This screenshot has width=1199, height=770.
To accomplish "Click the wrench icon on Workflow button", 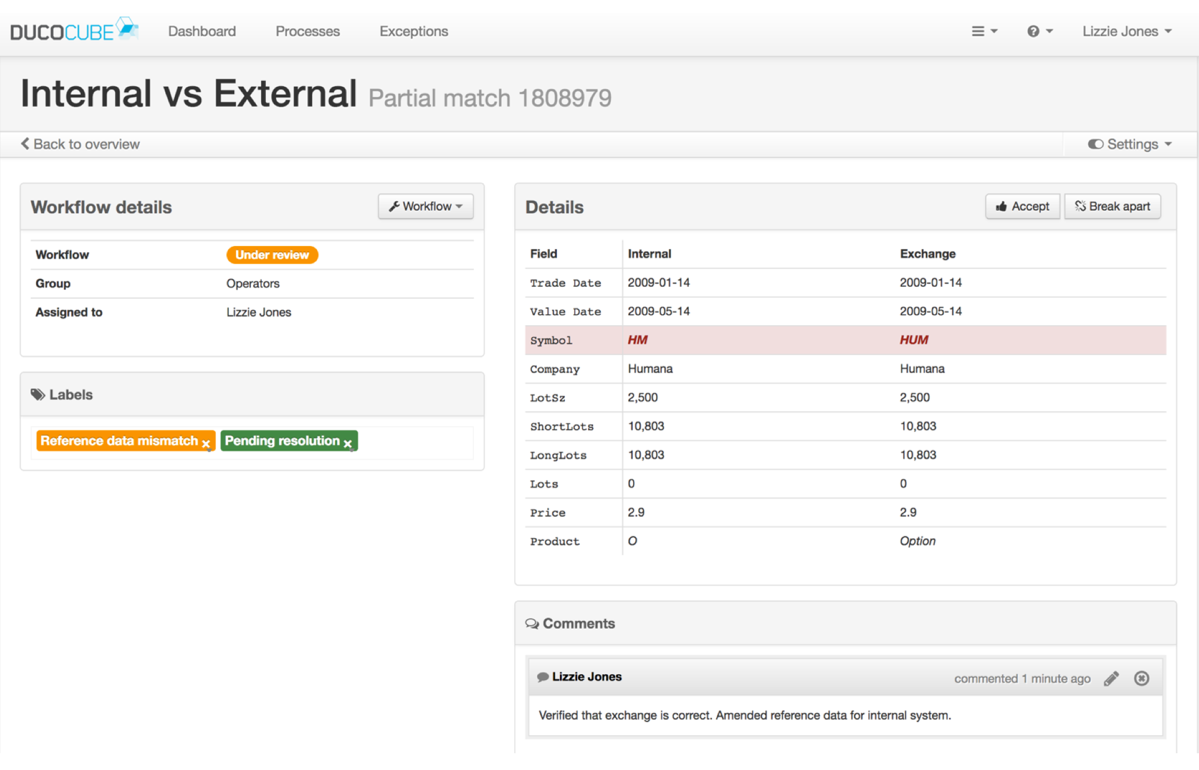I will 394,206.
